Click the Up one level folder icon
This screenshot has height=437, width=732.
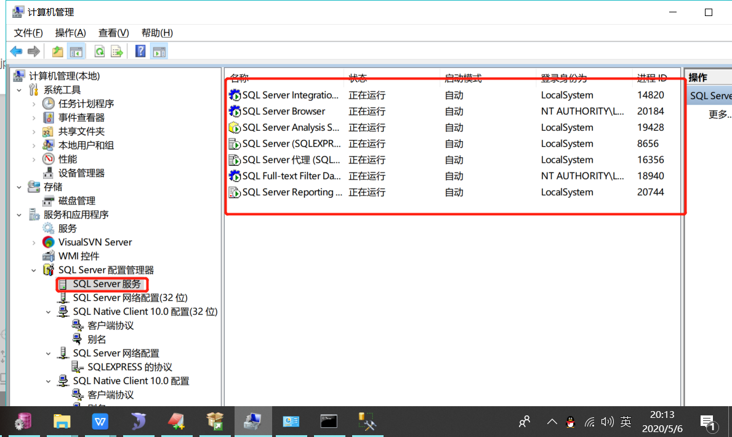coord(57,51)
